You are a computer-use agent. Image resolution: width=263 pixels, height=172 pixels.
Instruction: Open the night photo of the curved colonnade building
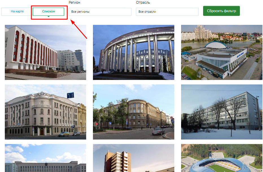coord(133,52)
